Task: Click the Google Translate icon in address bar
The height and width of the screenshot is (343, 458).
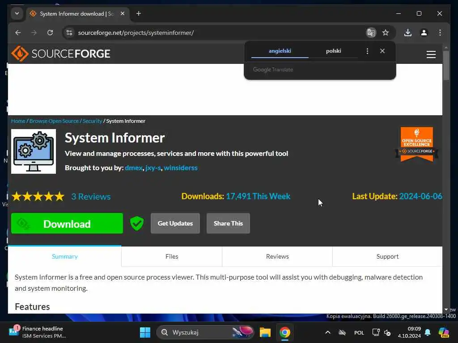Action: (x=371, y=33)
